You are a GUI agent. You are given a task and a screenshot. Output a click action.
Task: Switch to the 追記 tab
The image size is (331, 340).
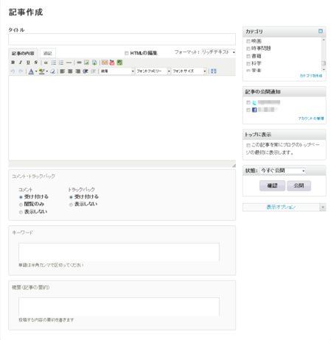tap(48, 53)
